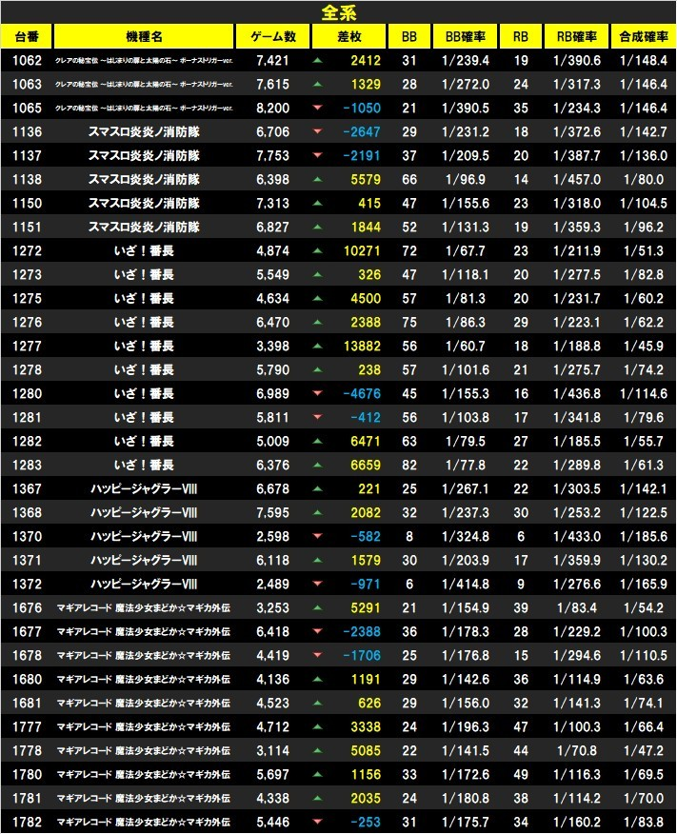Click the red down arrow in row 1678

click(317, 655)
